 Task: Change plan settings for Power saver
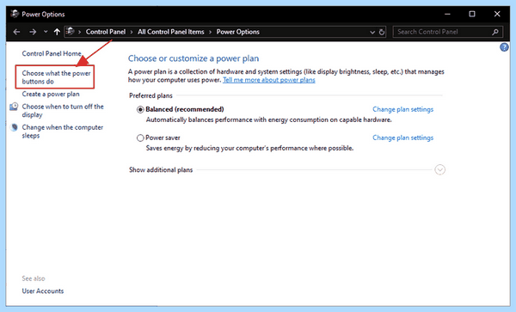click(402, 138)
